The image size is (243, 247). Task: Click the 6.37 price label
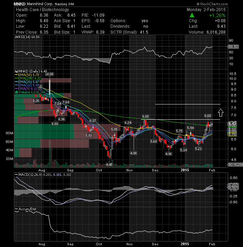click(x=93, y=120)
